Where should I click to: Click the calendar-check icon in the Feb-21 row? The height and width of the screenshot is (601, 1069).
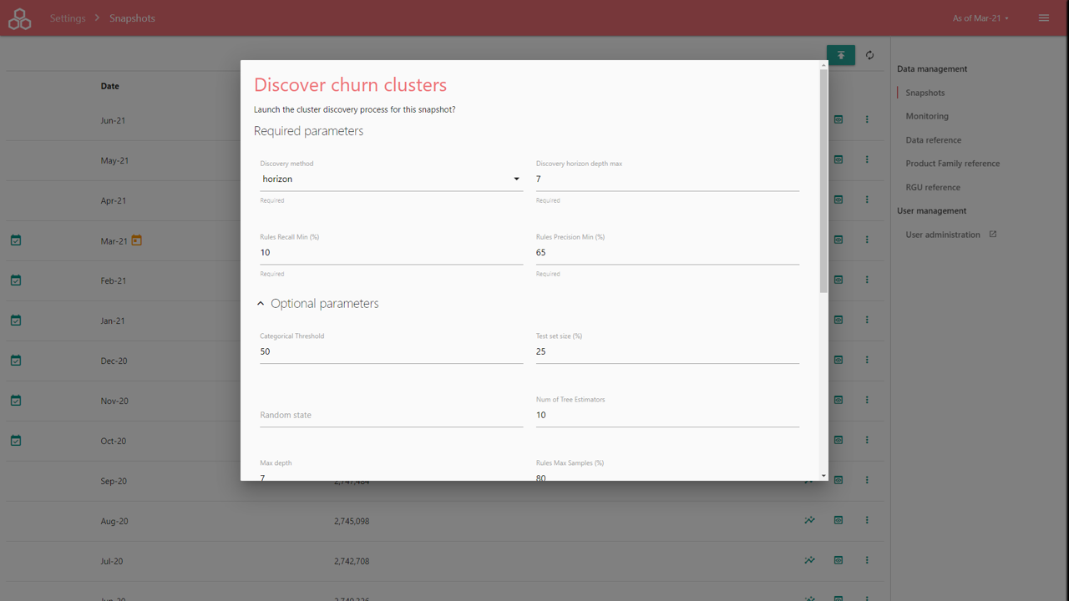click(x=16, y=280)
